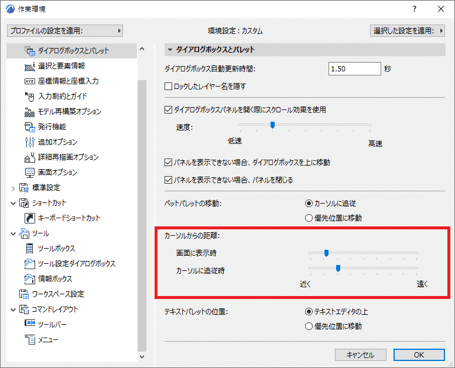Click the キャンセル button

360,355
